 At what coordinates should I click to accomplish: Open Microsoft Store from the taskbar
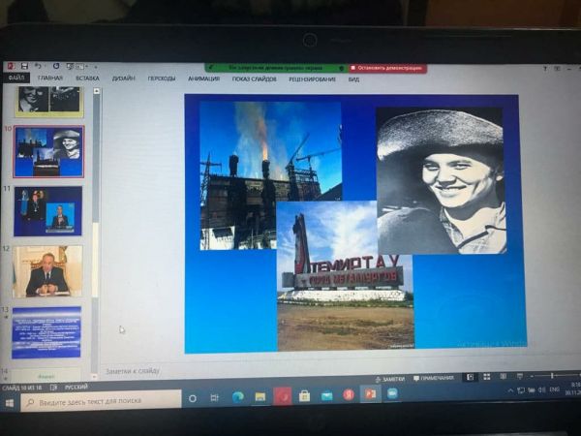coord(304,395)
